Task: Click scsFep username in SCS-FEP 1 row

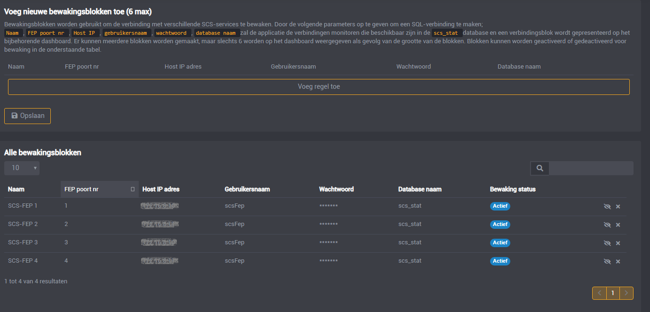Action: [235, 206]
